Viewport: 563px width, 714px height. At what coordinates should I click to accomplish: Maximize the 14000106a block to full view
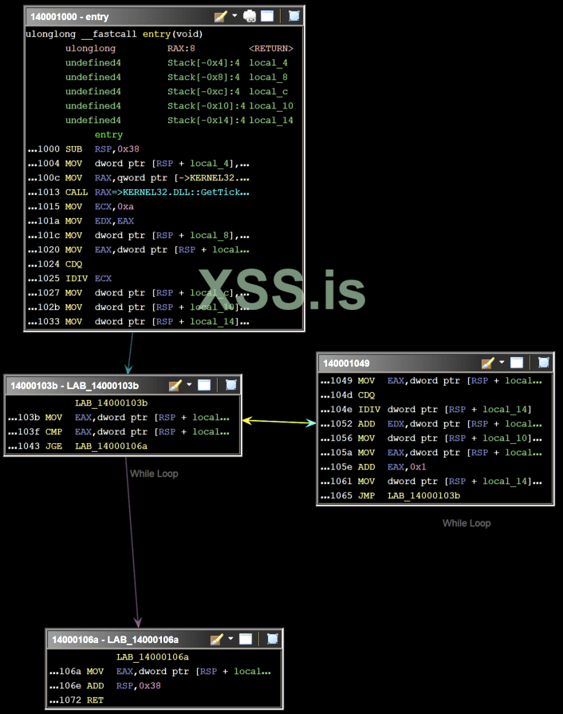pyautogui.click(x=273, y=639)
